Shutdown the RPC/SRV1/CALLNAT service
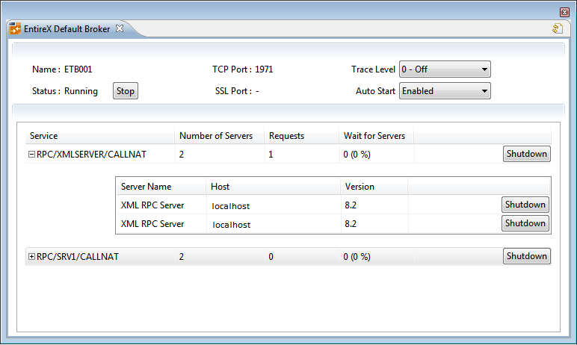The width and height of the screenshot is (577, 345). [527, 256]
